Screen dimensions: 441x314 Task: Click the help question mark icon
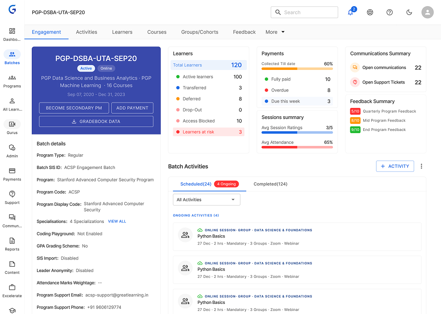click(389, 12)
